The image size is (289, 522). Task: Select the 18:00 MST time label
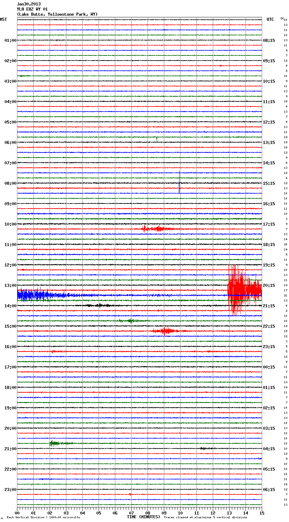coord(11,388)
